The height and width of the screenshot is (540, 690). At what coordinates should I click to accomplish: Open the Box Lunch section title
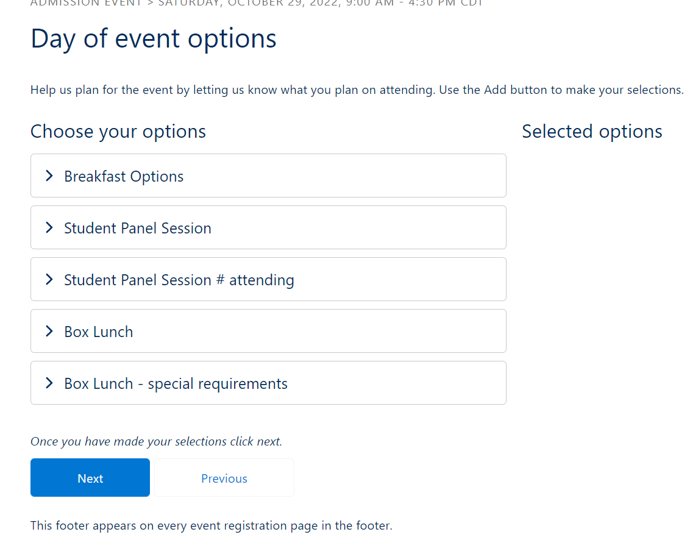pos(99,332)
